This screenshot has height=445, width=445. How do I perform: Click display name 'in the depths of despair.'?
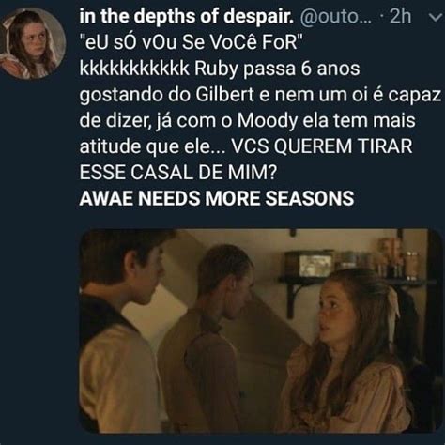[x=187, y=17]
